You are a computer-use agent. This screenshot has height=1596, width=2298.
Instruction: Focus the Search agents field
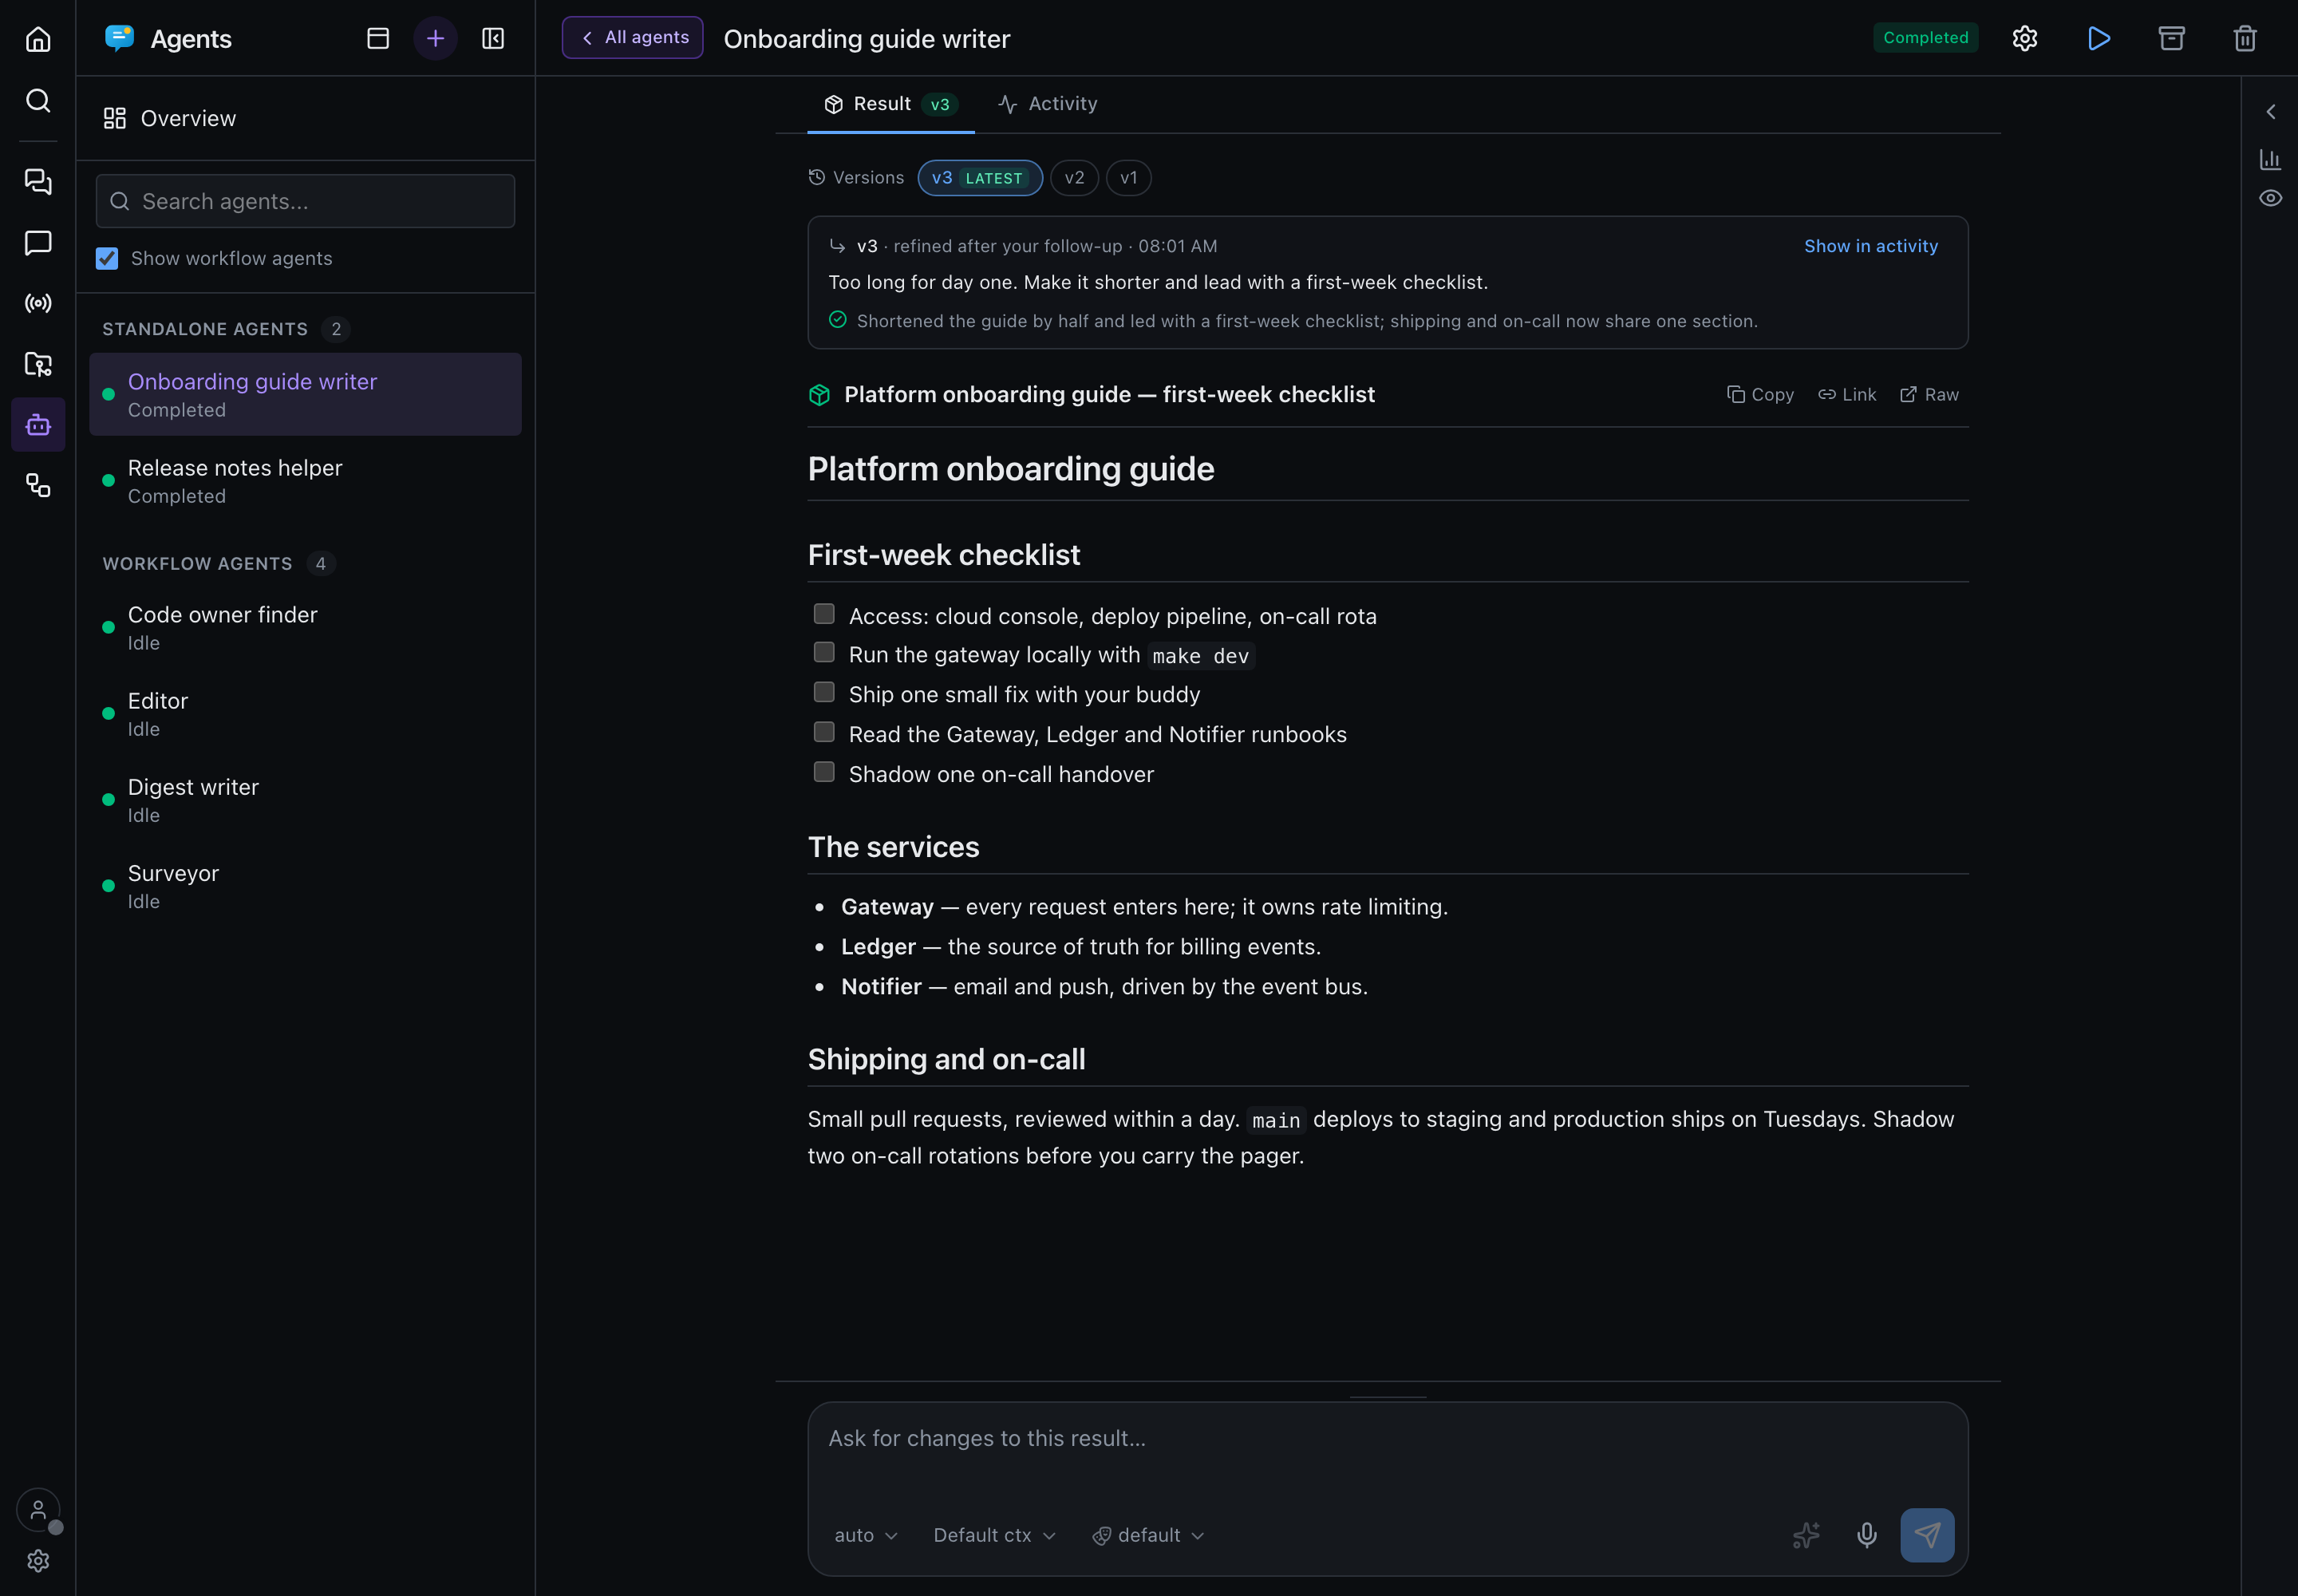coord(305,201)
